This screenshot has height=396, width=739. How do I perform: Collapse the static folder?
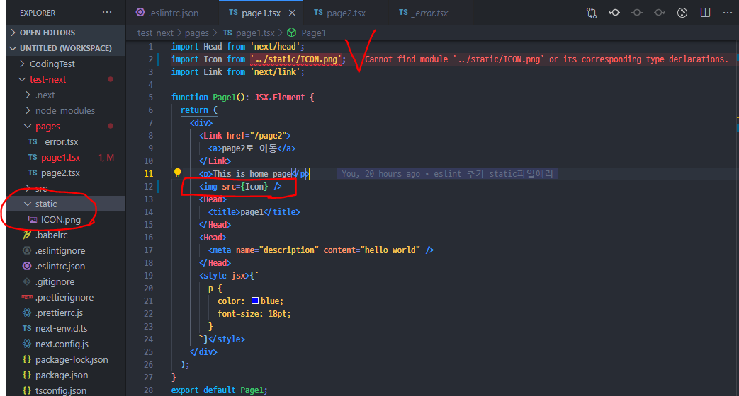[x=65, y=204]
